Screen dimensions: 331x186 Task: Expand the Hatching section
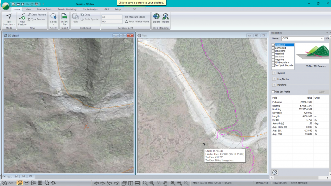[x=274, y=85]
